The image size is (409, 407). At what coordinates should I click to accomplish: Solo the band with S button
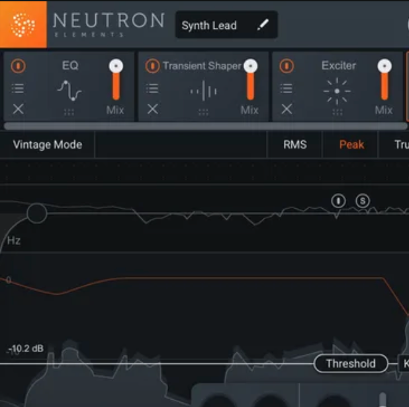363,201
